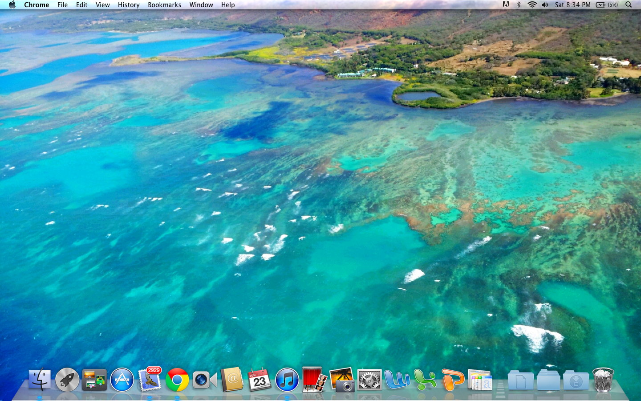This screenshot has width=641, height=401.
Task: Open the Trash in the Dock
Action: pos(603,380)
